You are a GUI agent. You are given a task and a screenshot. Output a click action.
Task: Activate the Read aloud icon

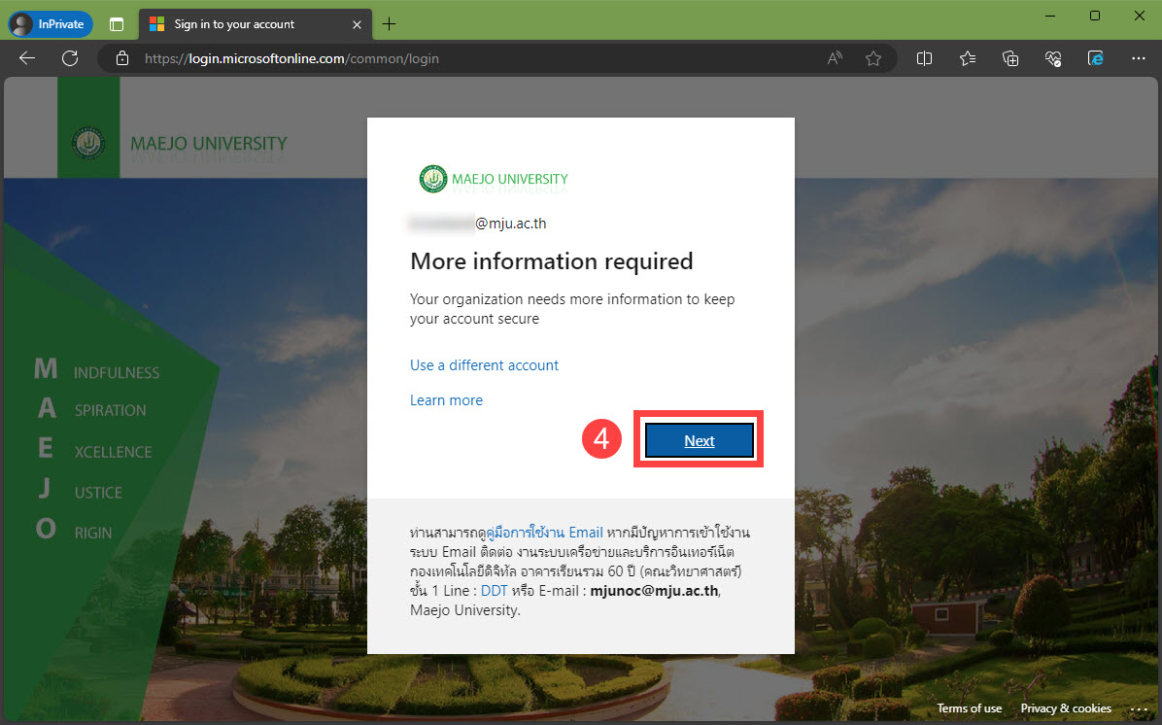click(x=834, y=58)
